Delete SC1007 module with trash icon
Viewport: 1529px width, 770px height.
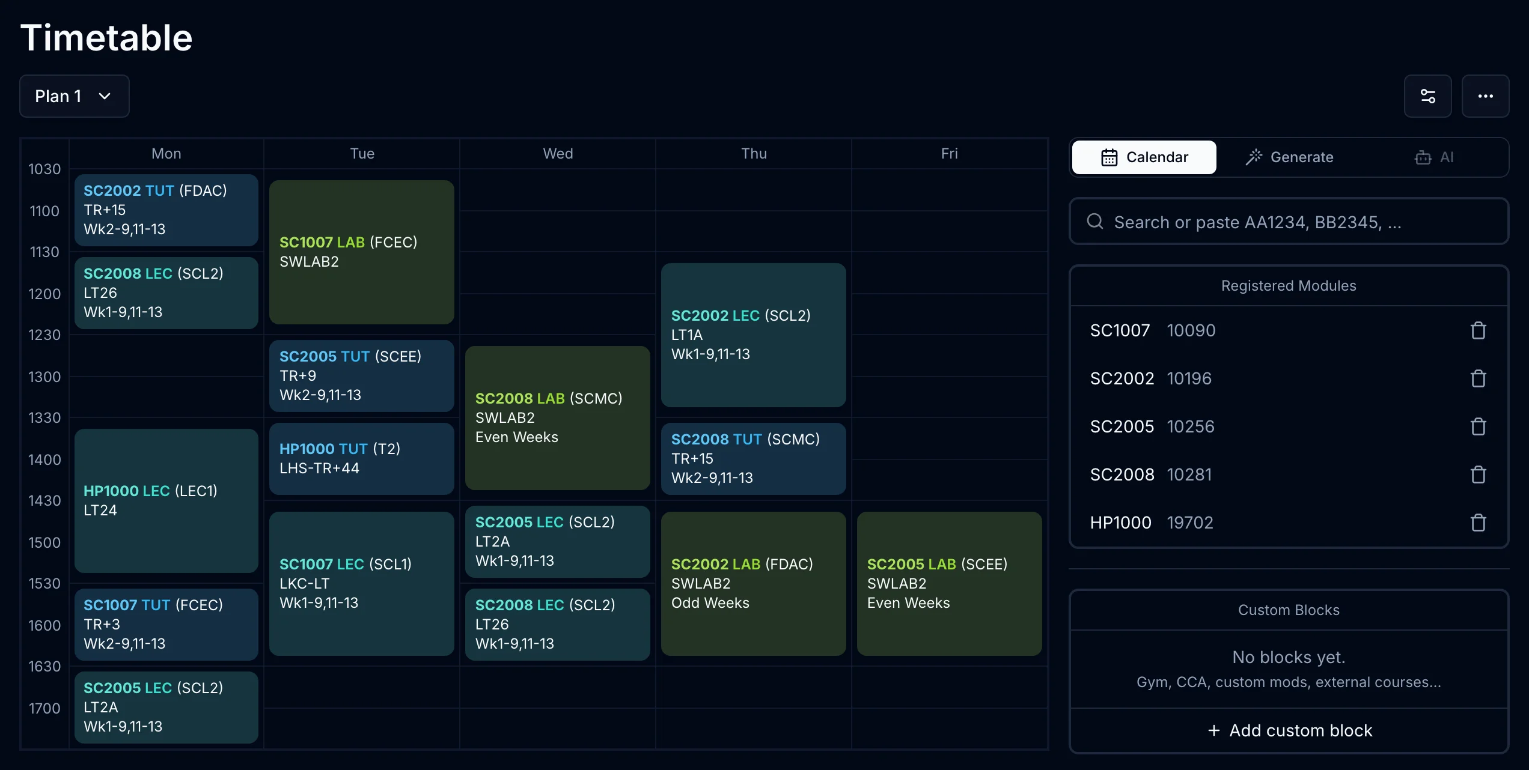(1478, 330)
